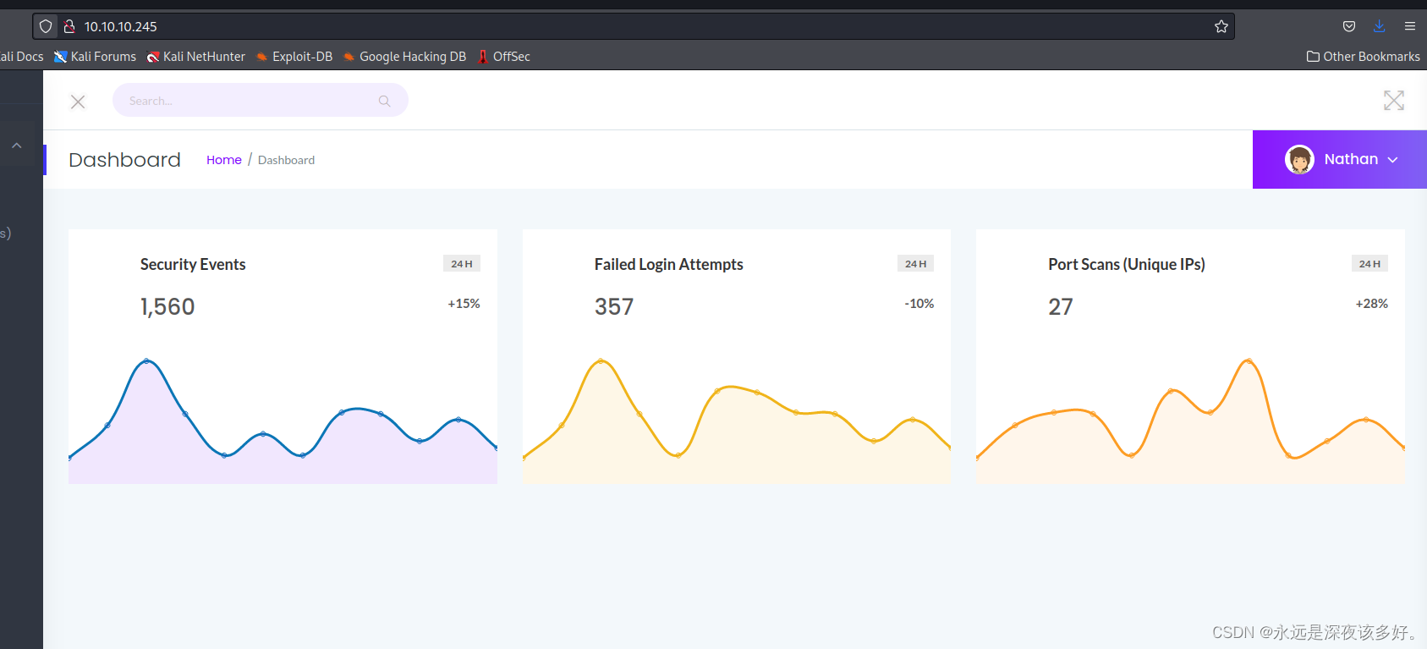Click the Failed Login Attempts card title
Screen dimensions: 1427x649
point(669,264)
